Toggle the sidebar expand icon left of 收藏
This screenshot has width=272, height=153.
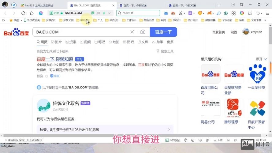coord(3,20)
